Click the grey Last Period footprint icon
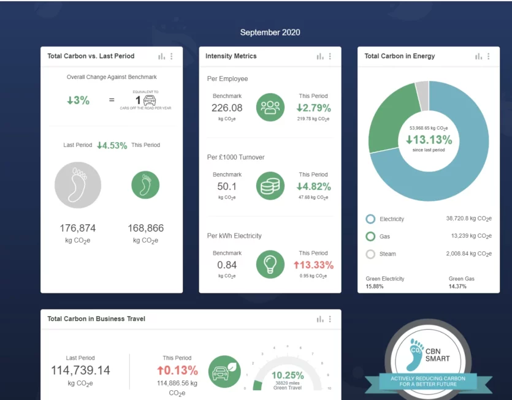This screenshot has width=512, height=400. [x=77, y=184]
